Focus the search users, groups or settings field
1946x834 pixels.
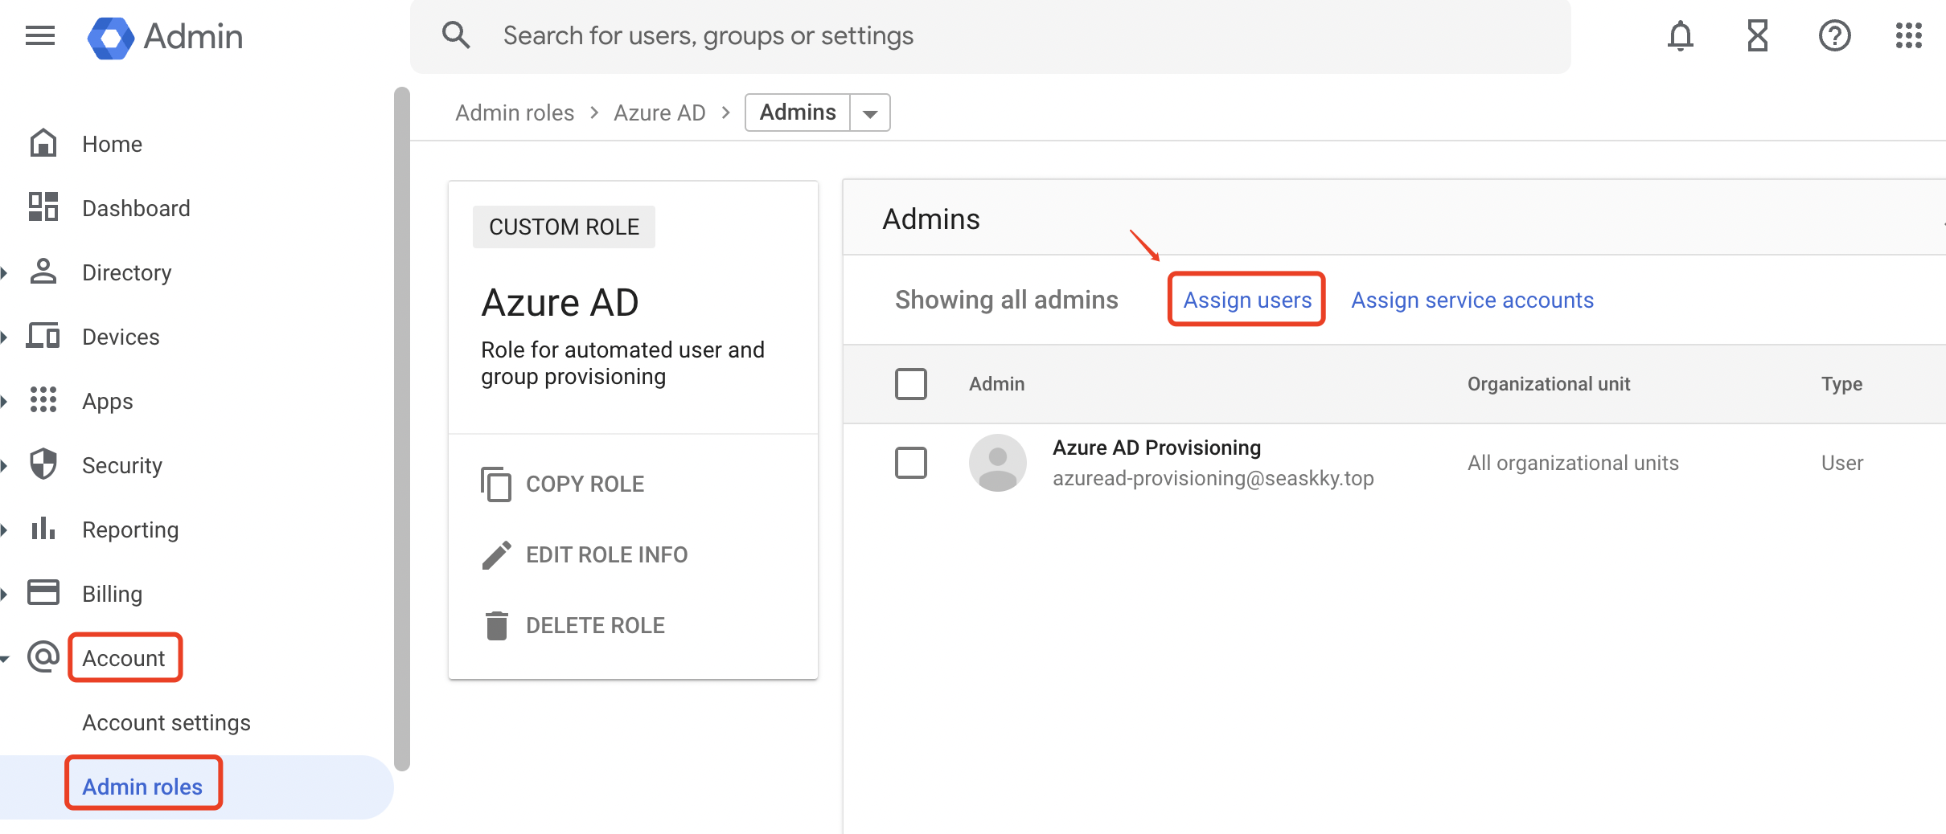tap(989, 36)
